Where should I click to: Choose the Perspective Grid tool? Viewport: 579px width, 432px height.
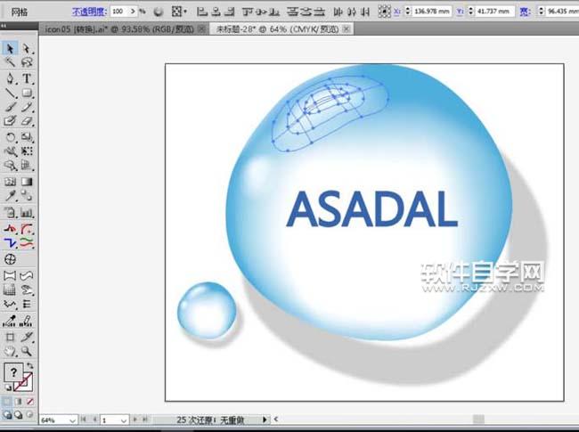click(x=27, y=165)
